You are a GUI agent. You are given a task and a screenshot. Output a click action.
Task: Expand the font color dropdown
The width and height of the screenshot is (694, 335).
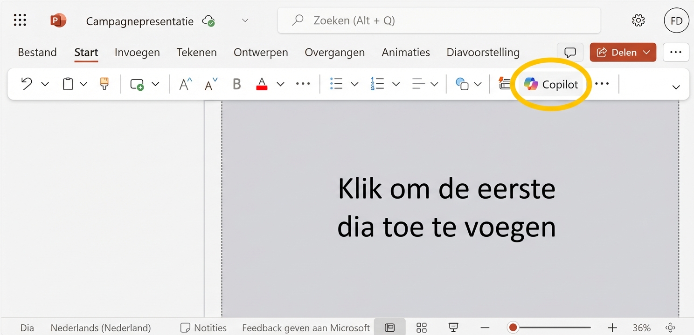(280, 84)
